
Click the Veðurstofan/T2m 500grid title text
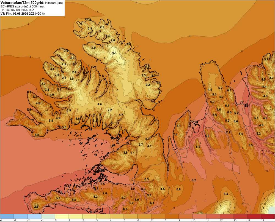(23, 3)
